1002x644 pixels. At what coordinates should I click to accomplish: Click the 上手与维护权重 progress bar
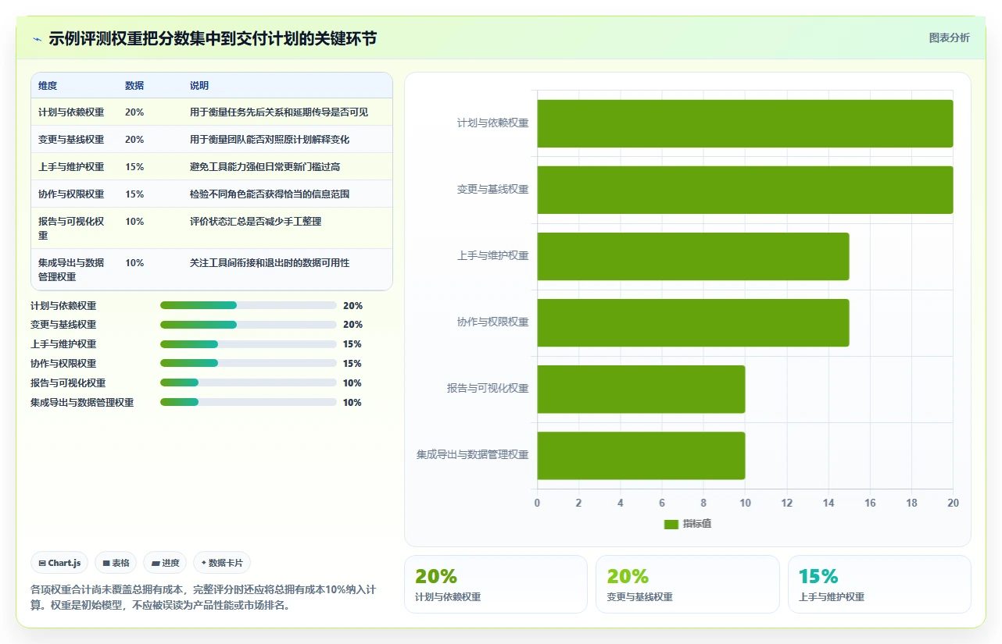(248, 343)
